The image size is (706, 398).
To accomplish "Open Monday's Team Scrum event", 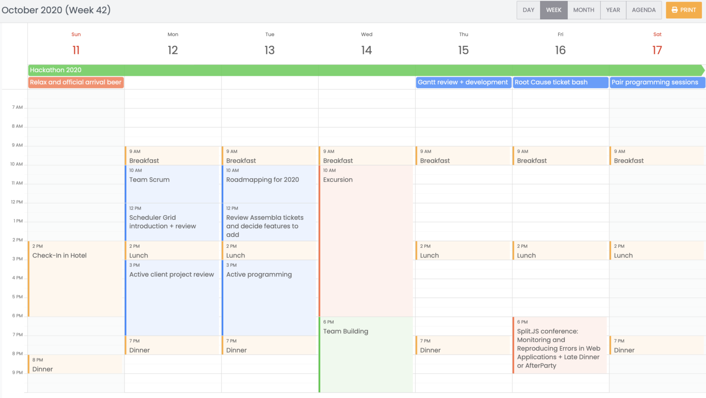I will [x=172, y=184].
